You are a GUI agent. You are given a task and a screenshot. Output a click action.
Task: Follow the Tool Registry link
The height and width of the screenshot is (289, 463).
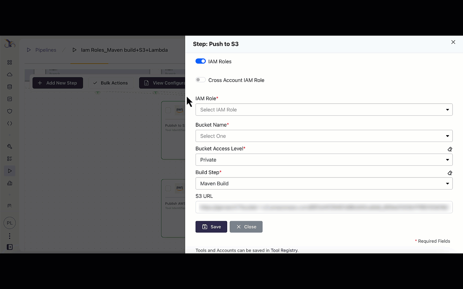(284, 250)
